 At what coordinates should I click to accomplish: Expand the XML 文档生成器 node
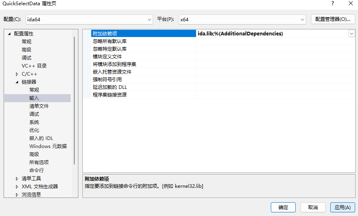point(17,187)
